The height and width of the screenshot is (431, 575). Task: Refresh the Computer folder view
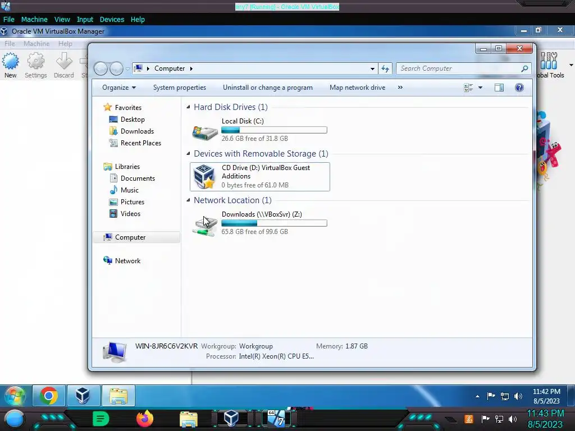[385, 68]
